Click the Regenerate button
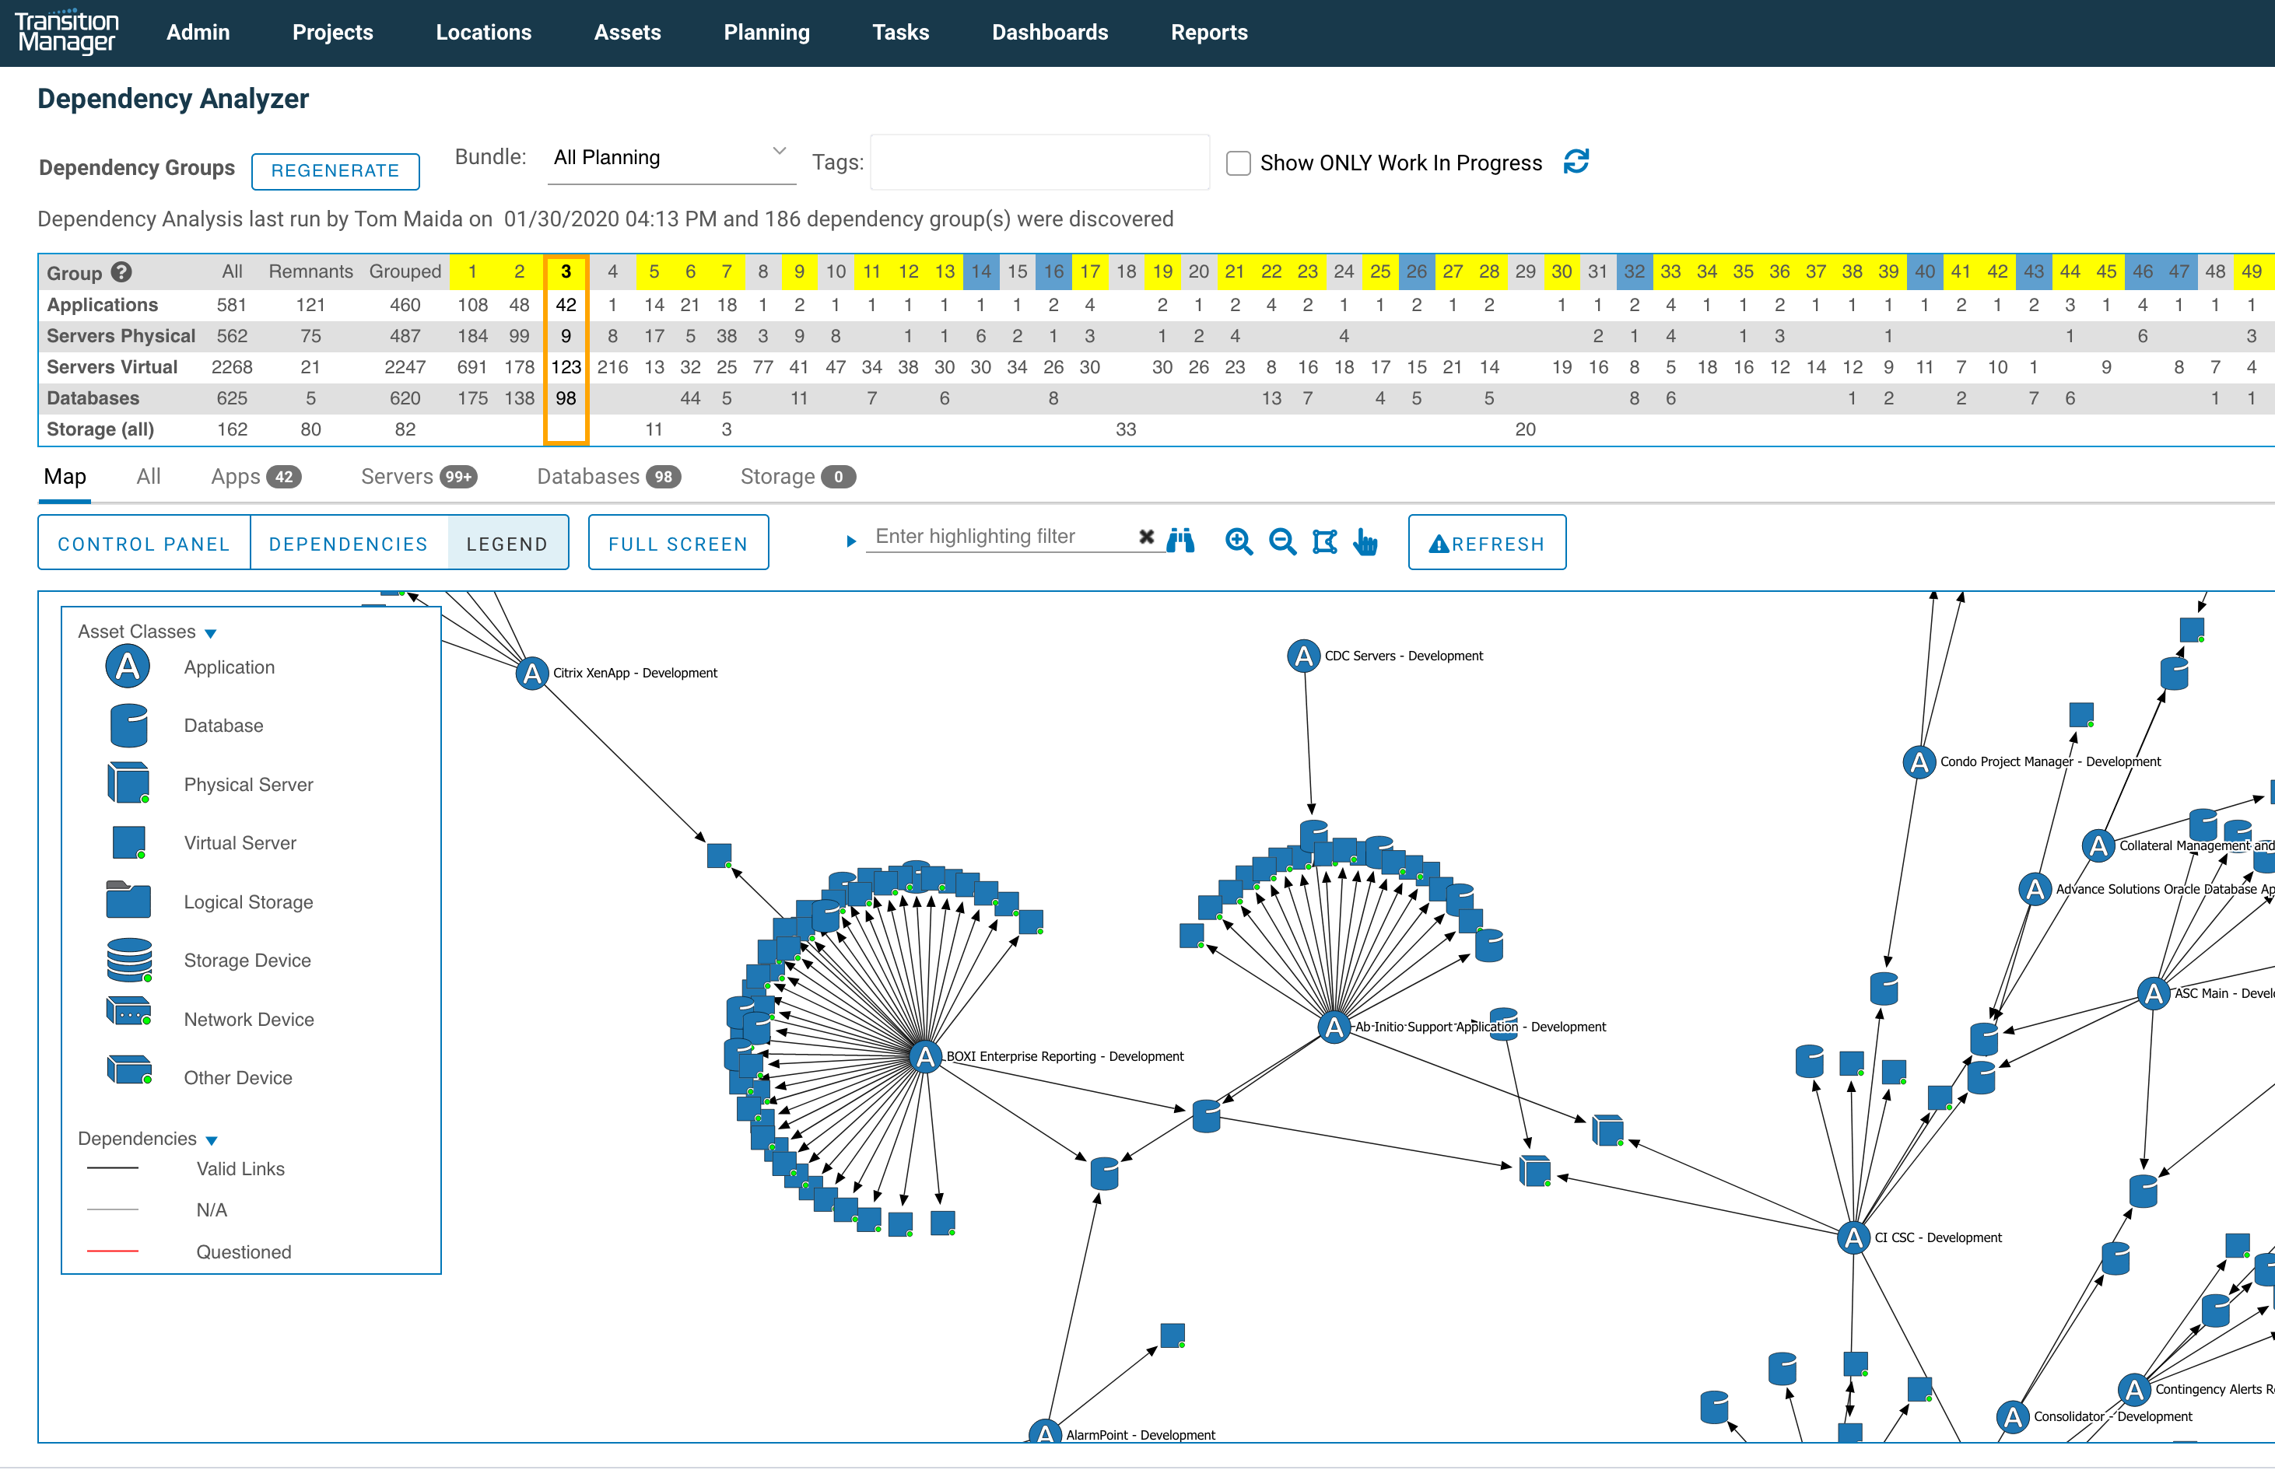This screenshot has width=2275, height=1470. pyautogui.click(x=335, y=171)
